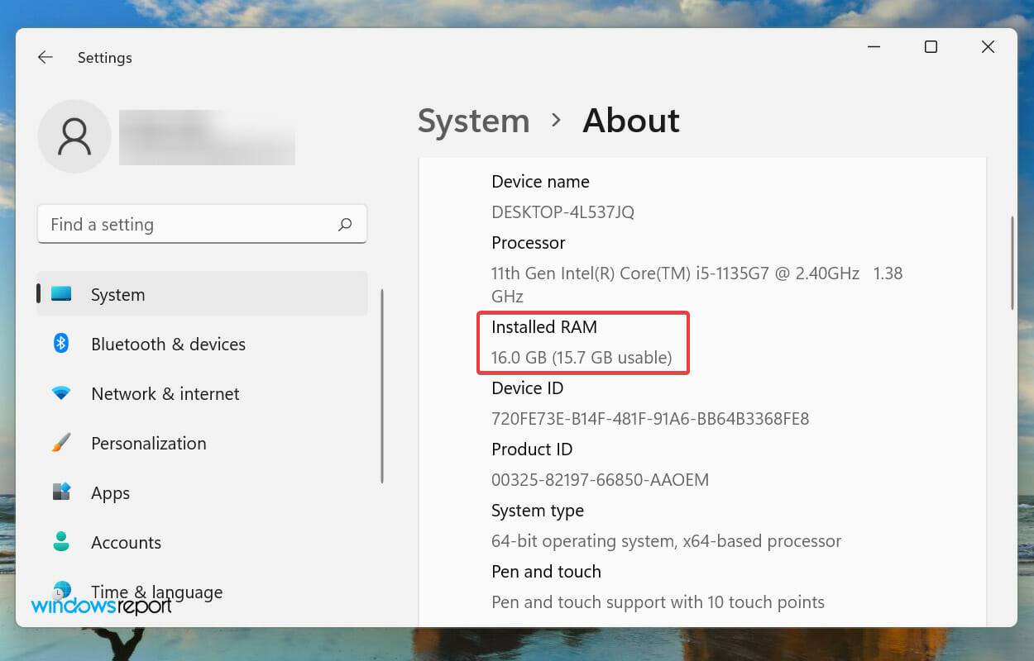Select the System icon in the sidebar
1034x661 pixels.
coord(61,294)
